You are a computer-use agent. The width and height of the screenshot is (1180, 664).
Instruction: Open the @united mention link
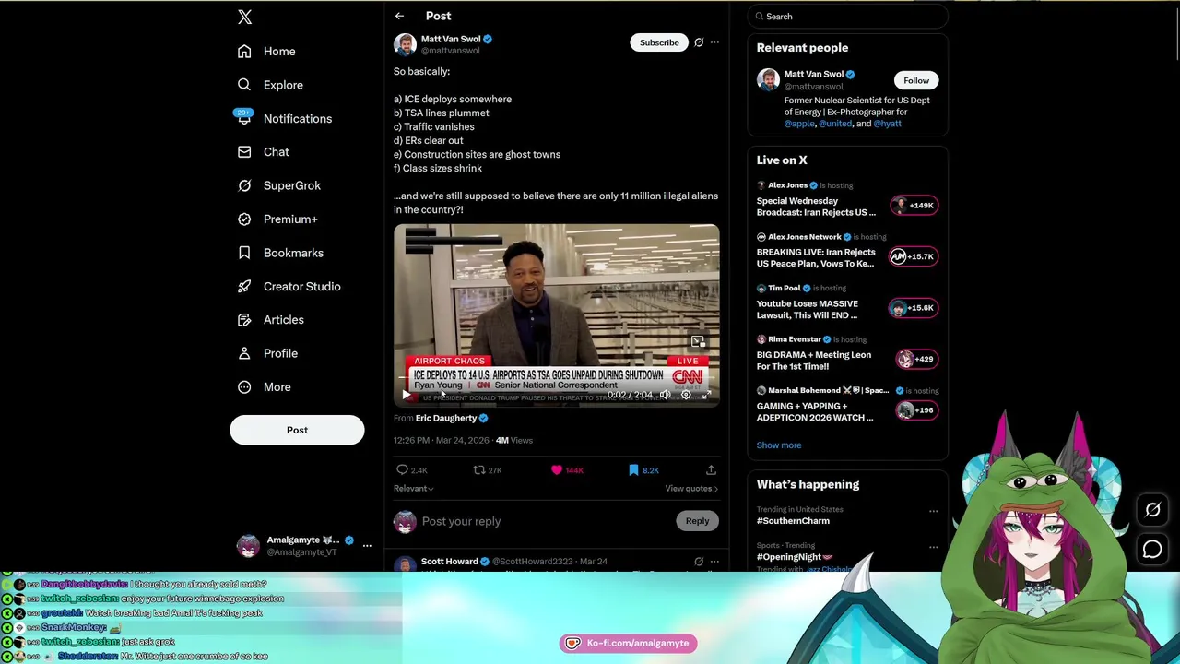pyautogui.click(x=835, y=124)
